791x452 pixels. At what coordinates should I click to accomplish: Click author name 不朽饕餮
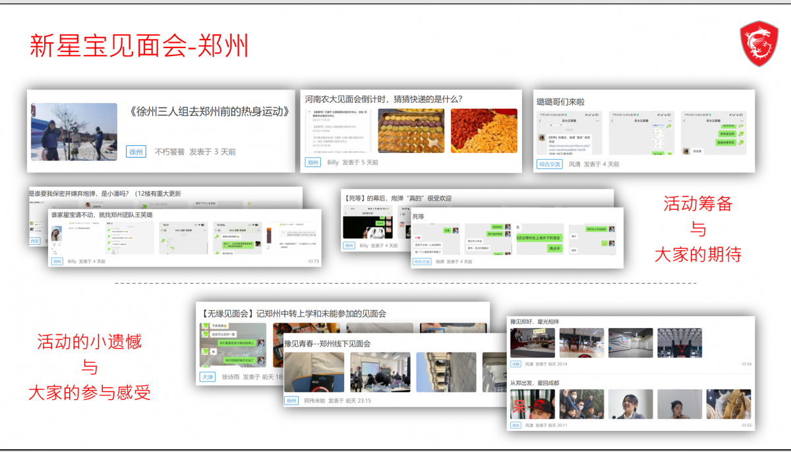169,152
